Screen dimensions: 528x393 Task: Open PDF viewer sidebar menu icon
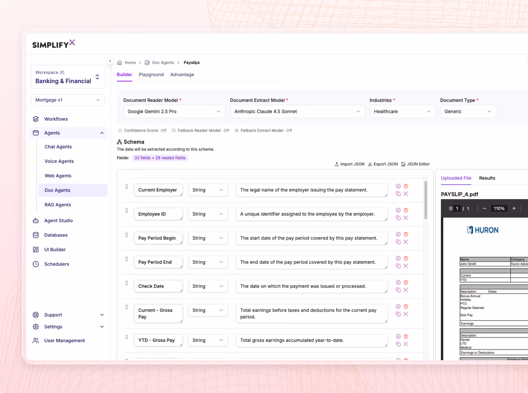coord(451,209)
